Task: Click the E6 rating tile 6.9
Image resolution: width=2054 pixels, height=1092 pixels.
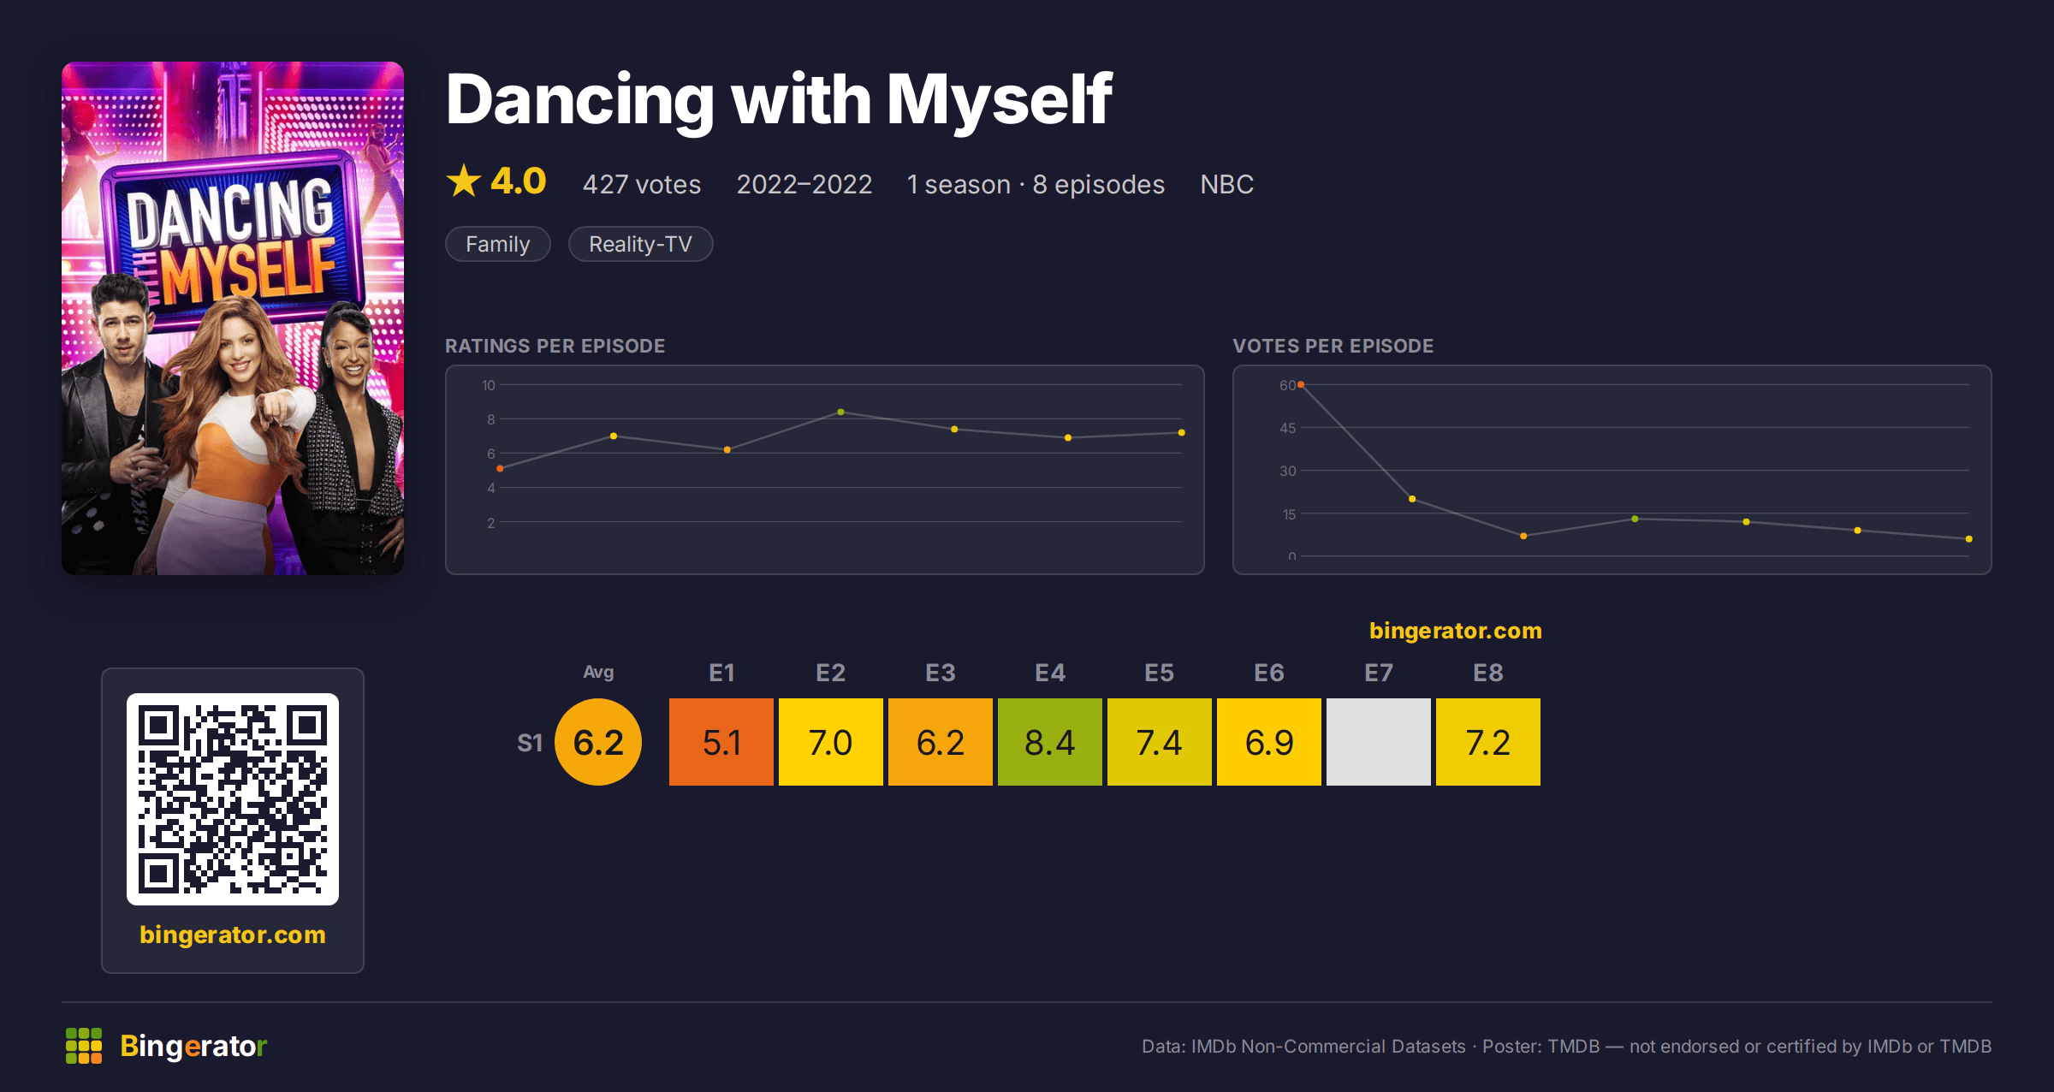Action: tap(1269, 742)
